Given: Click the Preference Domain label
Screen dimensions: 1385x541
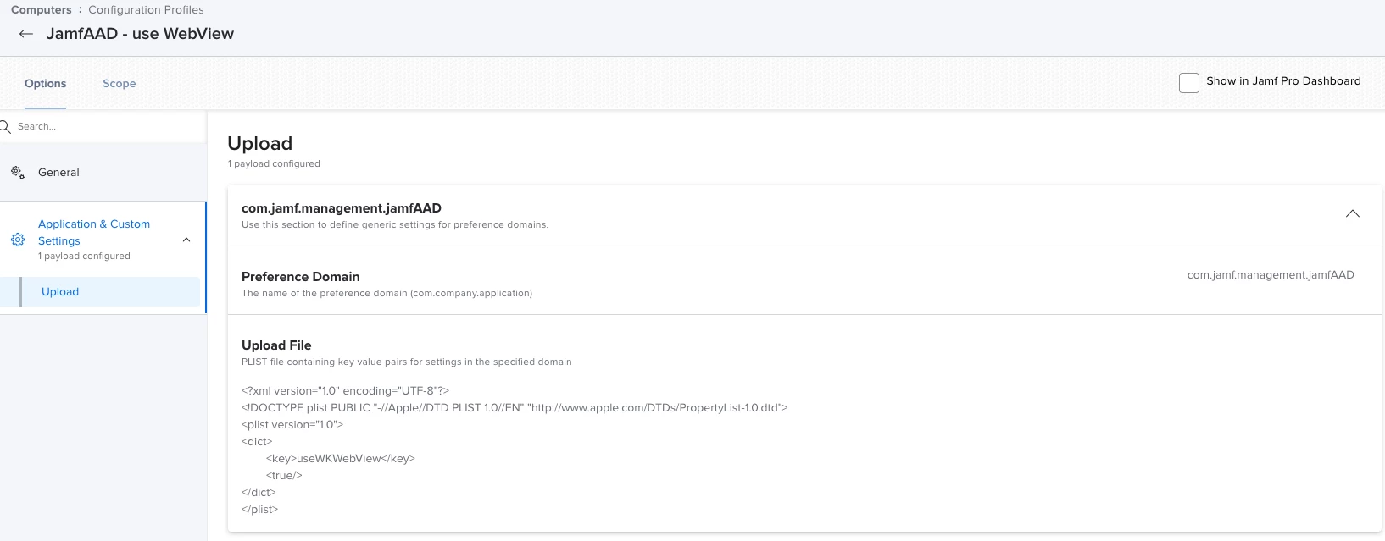Looking at the screenshot, I should pyautogui.click(x=301, y=277).
